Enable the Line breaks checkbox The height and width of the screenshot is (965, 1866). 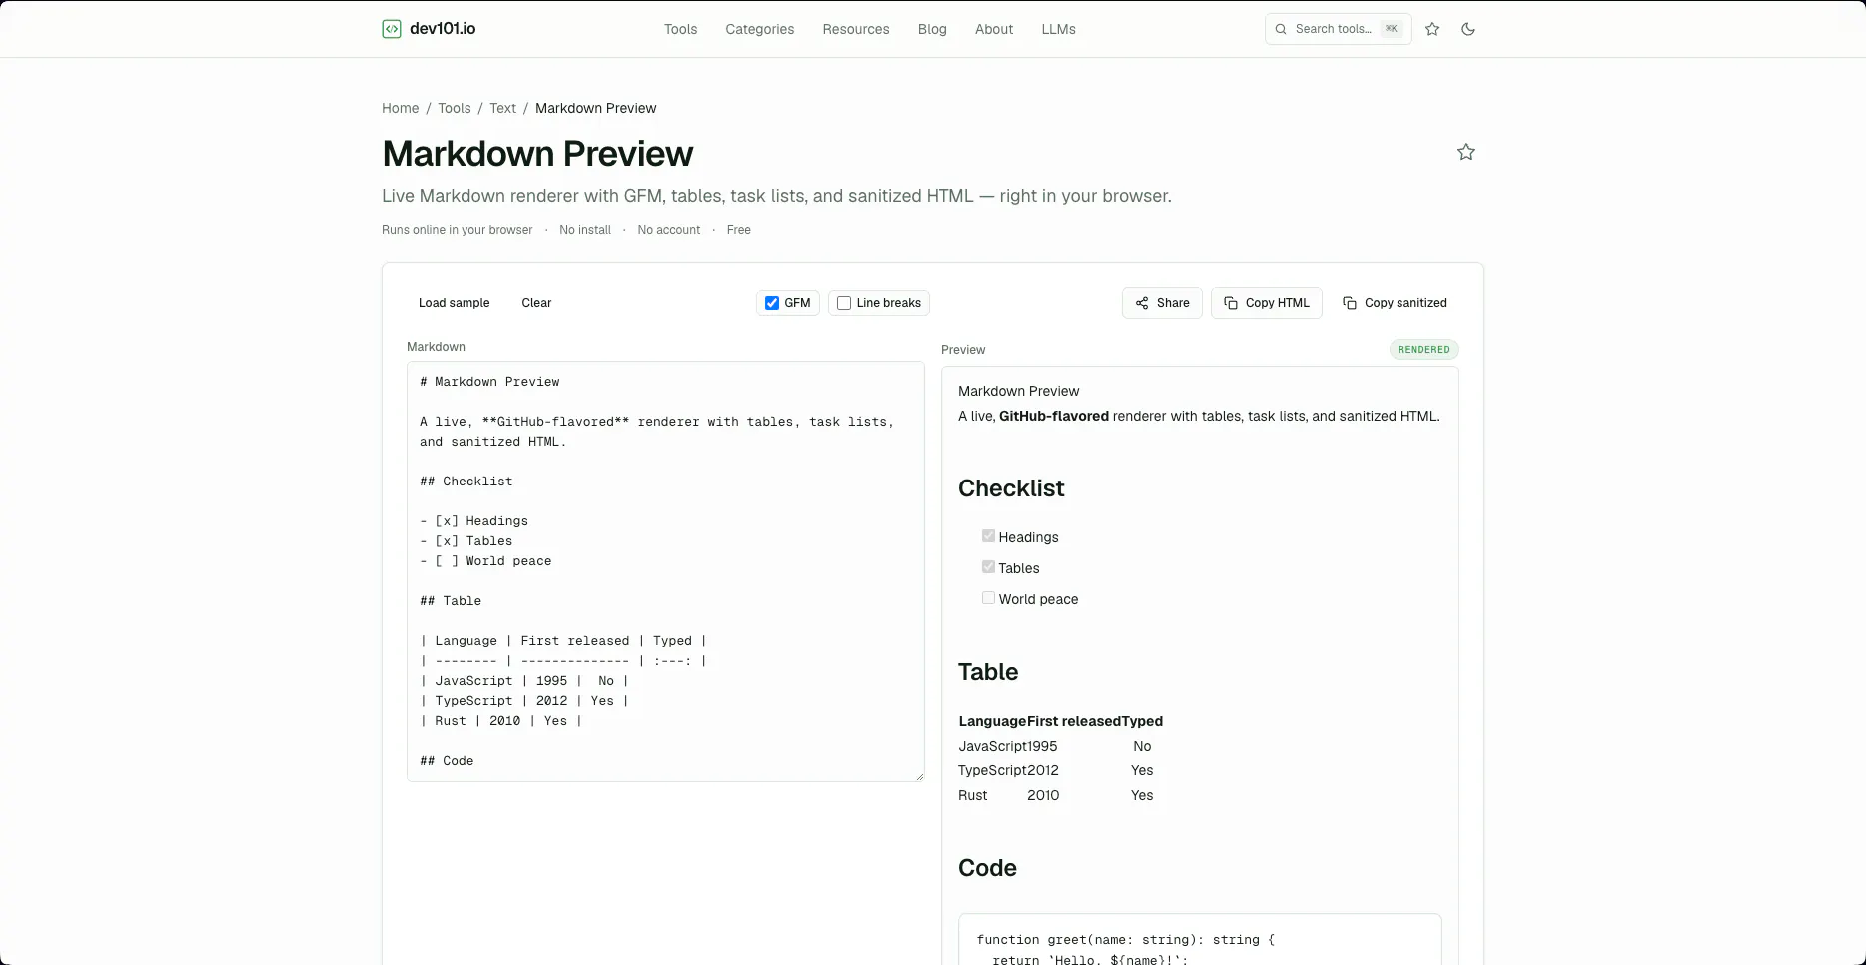click(844, 303)
